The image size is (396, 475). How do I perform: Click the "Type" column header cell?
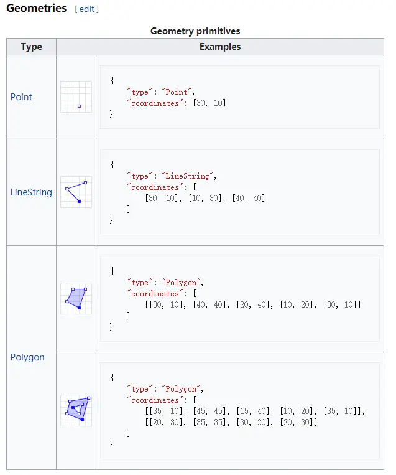[x=31, y=47]
